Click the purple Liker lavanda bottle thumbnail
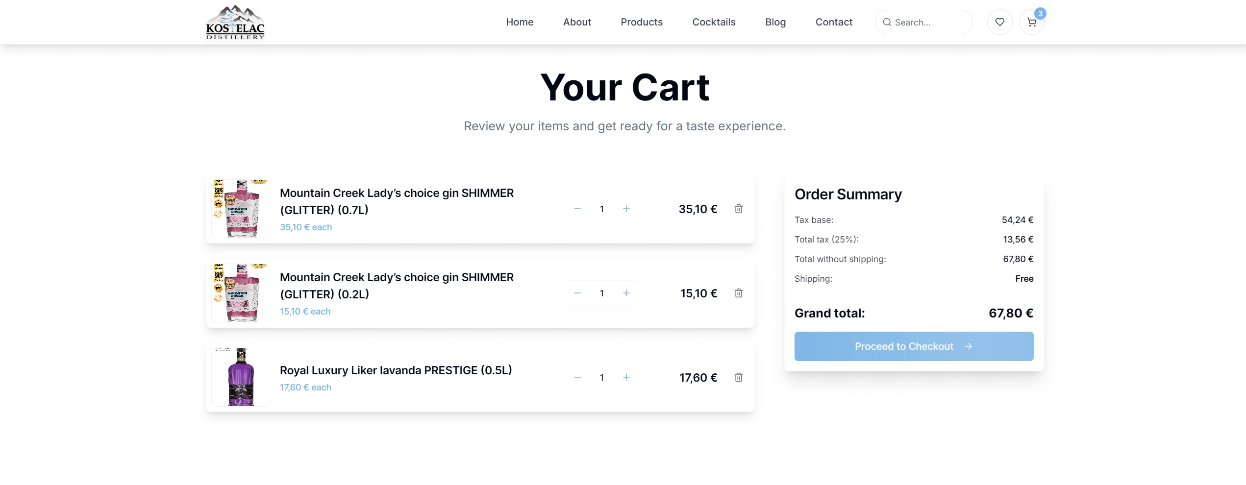The height and width of the screenshot is (485, 1246). pos(241,377)
